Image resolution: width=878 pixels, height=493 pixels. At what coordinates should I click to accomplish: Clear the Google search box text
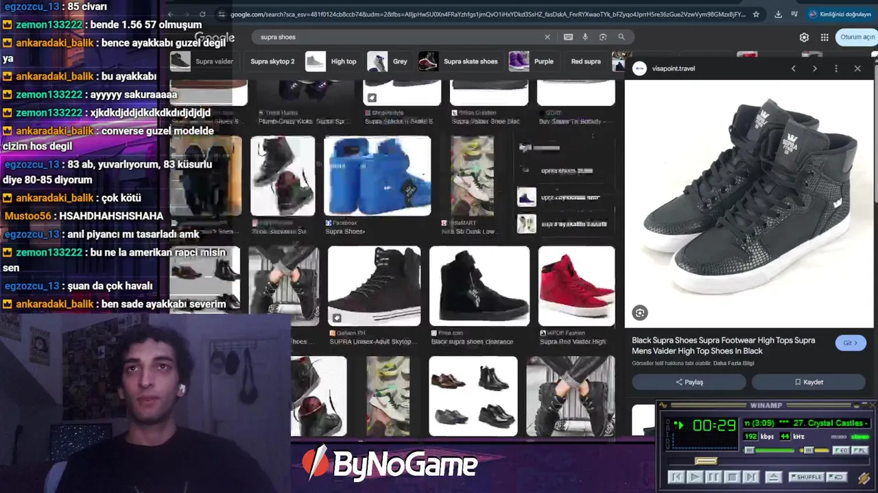pos(547,37)
